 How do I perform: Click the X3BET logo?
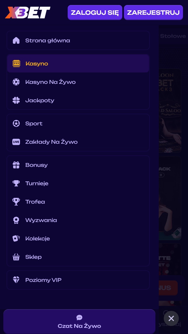pyautogui.click(x=28, y=13)
